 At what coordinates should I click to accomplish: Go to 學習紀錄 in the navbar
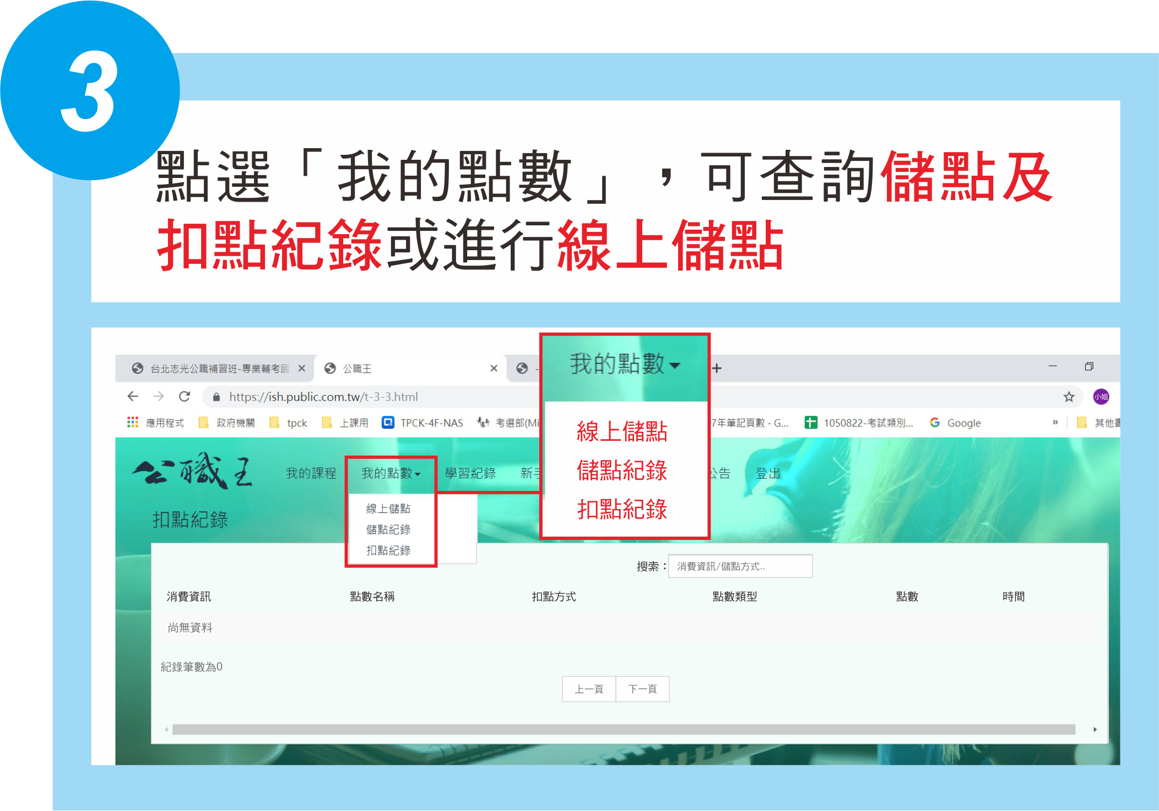[470, 473]
